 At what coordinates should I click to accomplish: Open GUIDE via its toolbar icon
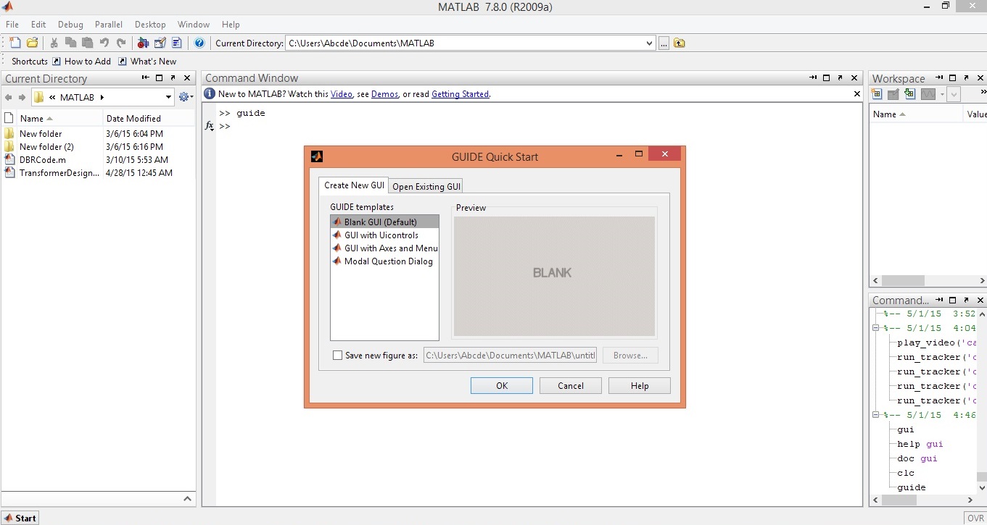(x=160, y=43)
